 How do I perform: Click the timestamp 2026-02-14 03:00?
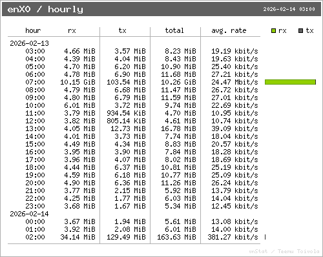click(x=289, y=9)
